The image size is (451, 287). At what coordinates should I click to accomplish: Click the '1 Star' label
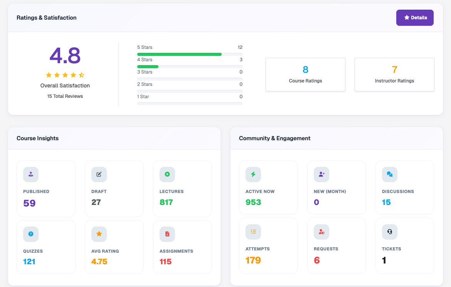click(143, 97)
